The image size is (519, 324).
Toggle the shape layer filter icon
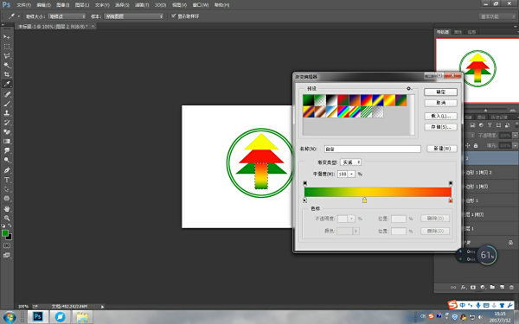coord(498,125)
